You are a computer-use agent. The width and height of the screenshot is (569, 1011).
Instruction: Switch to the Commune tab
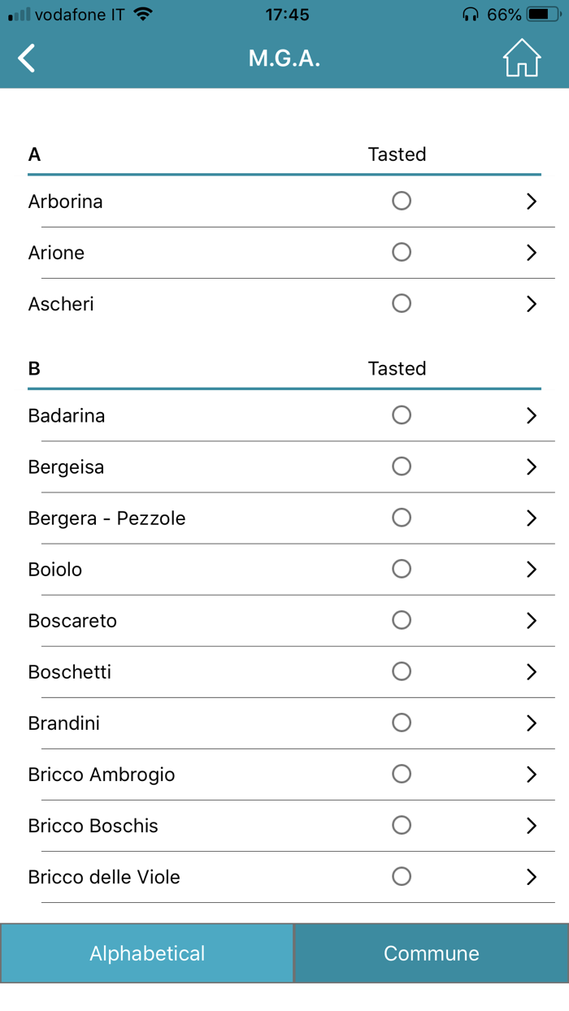tap(432, 953)
